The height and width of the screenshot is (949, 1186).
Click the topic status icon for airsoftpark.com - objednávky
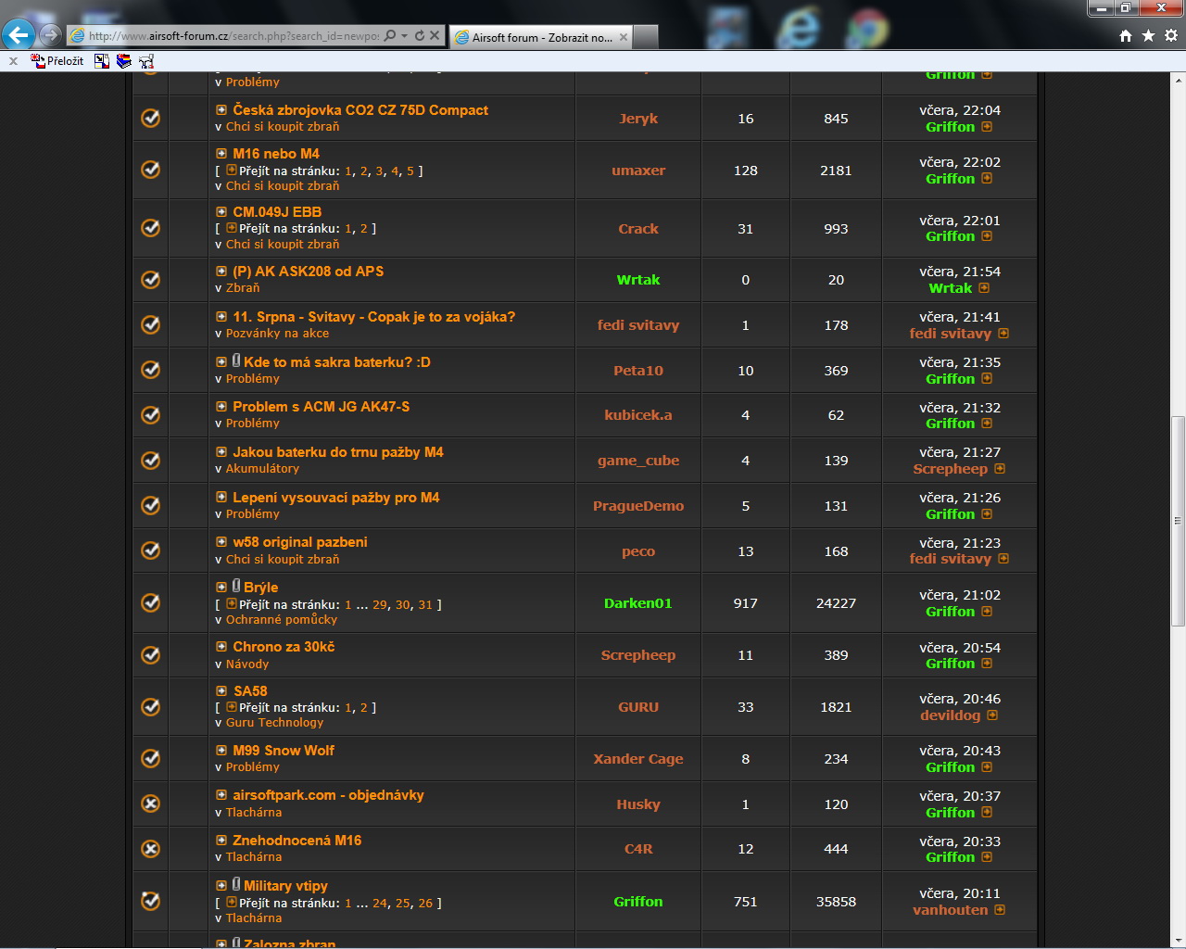pos(151,803)
